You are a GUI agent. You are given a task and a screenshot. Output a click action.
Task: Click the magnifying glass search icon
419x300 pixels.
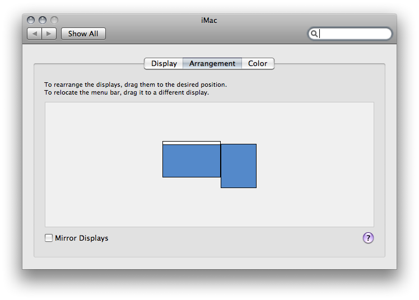coord(314,34)
